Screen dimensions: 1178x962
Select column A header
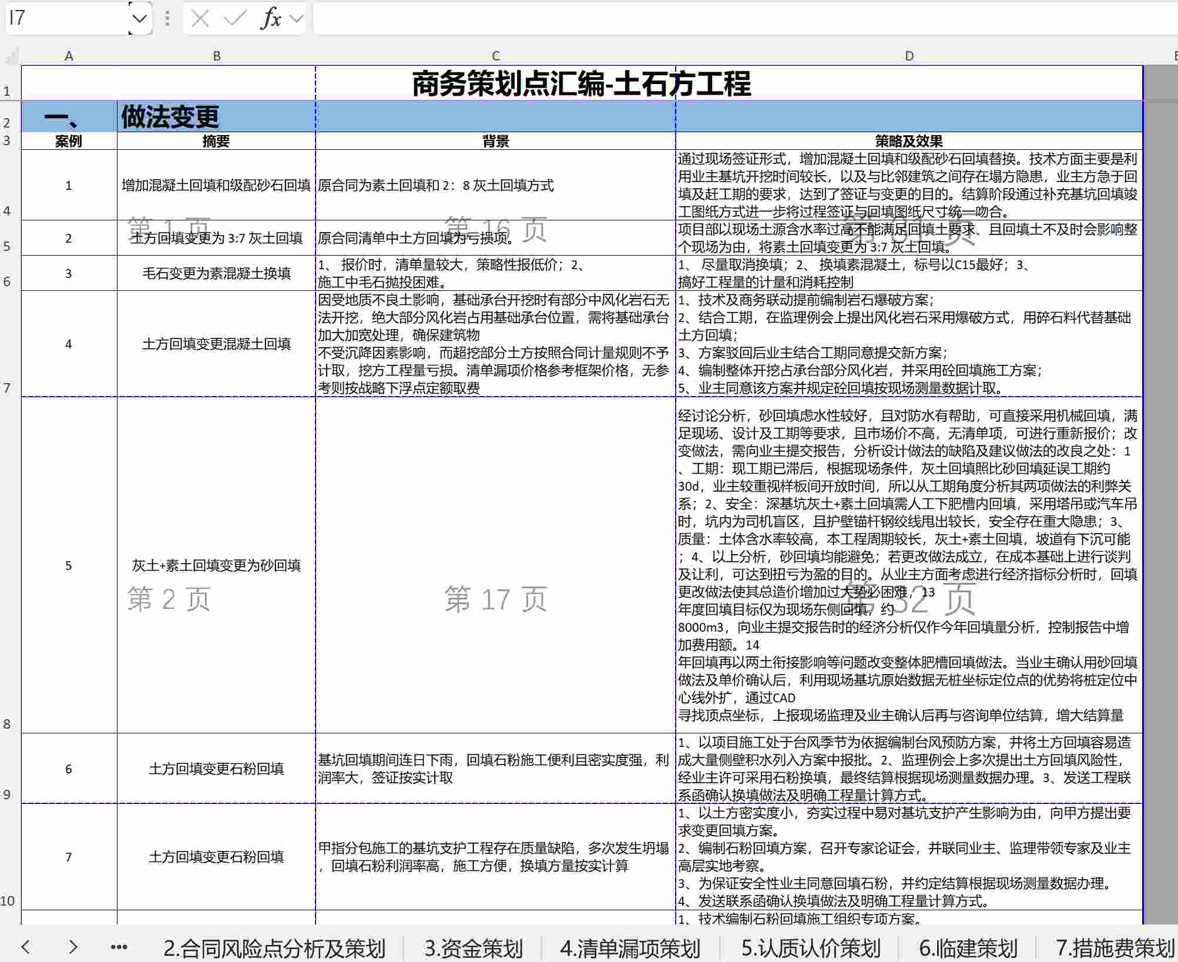point(69,56)
